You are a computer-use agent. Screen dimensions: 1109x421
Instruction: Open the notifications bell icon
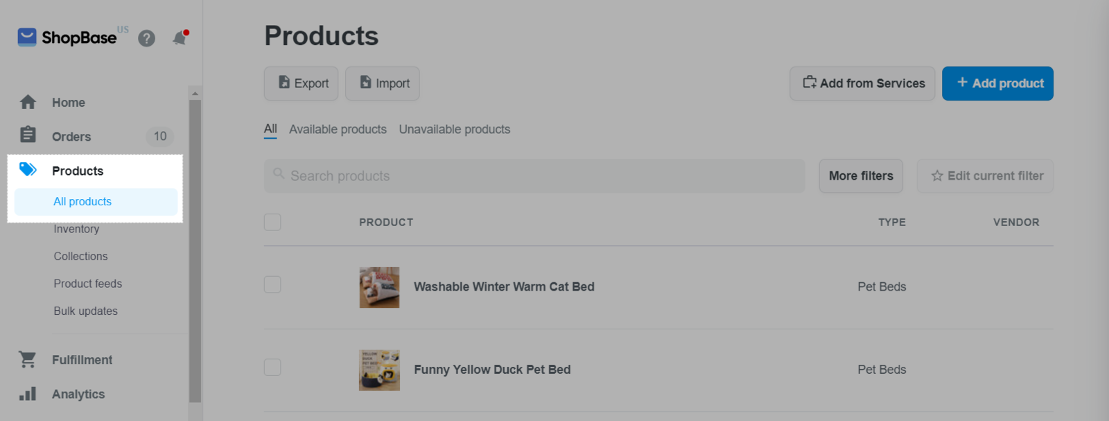180,38
